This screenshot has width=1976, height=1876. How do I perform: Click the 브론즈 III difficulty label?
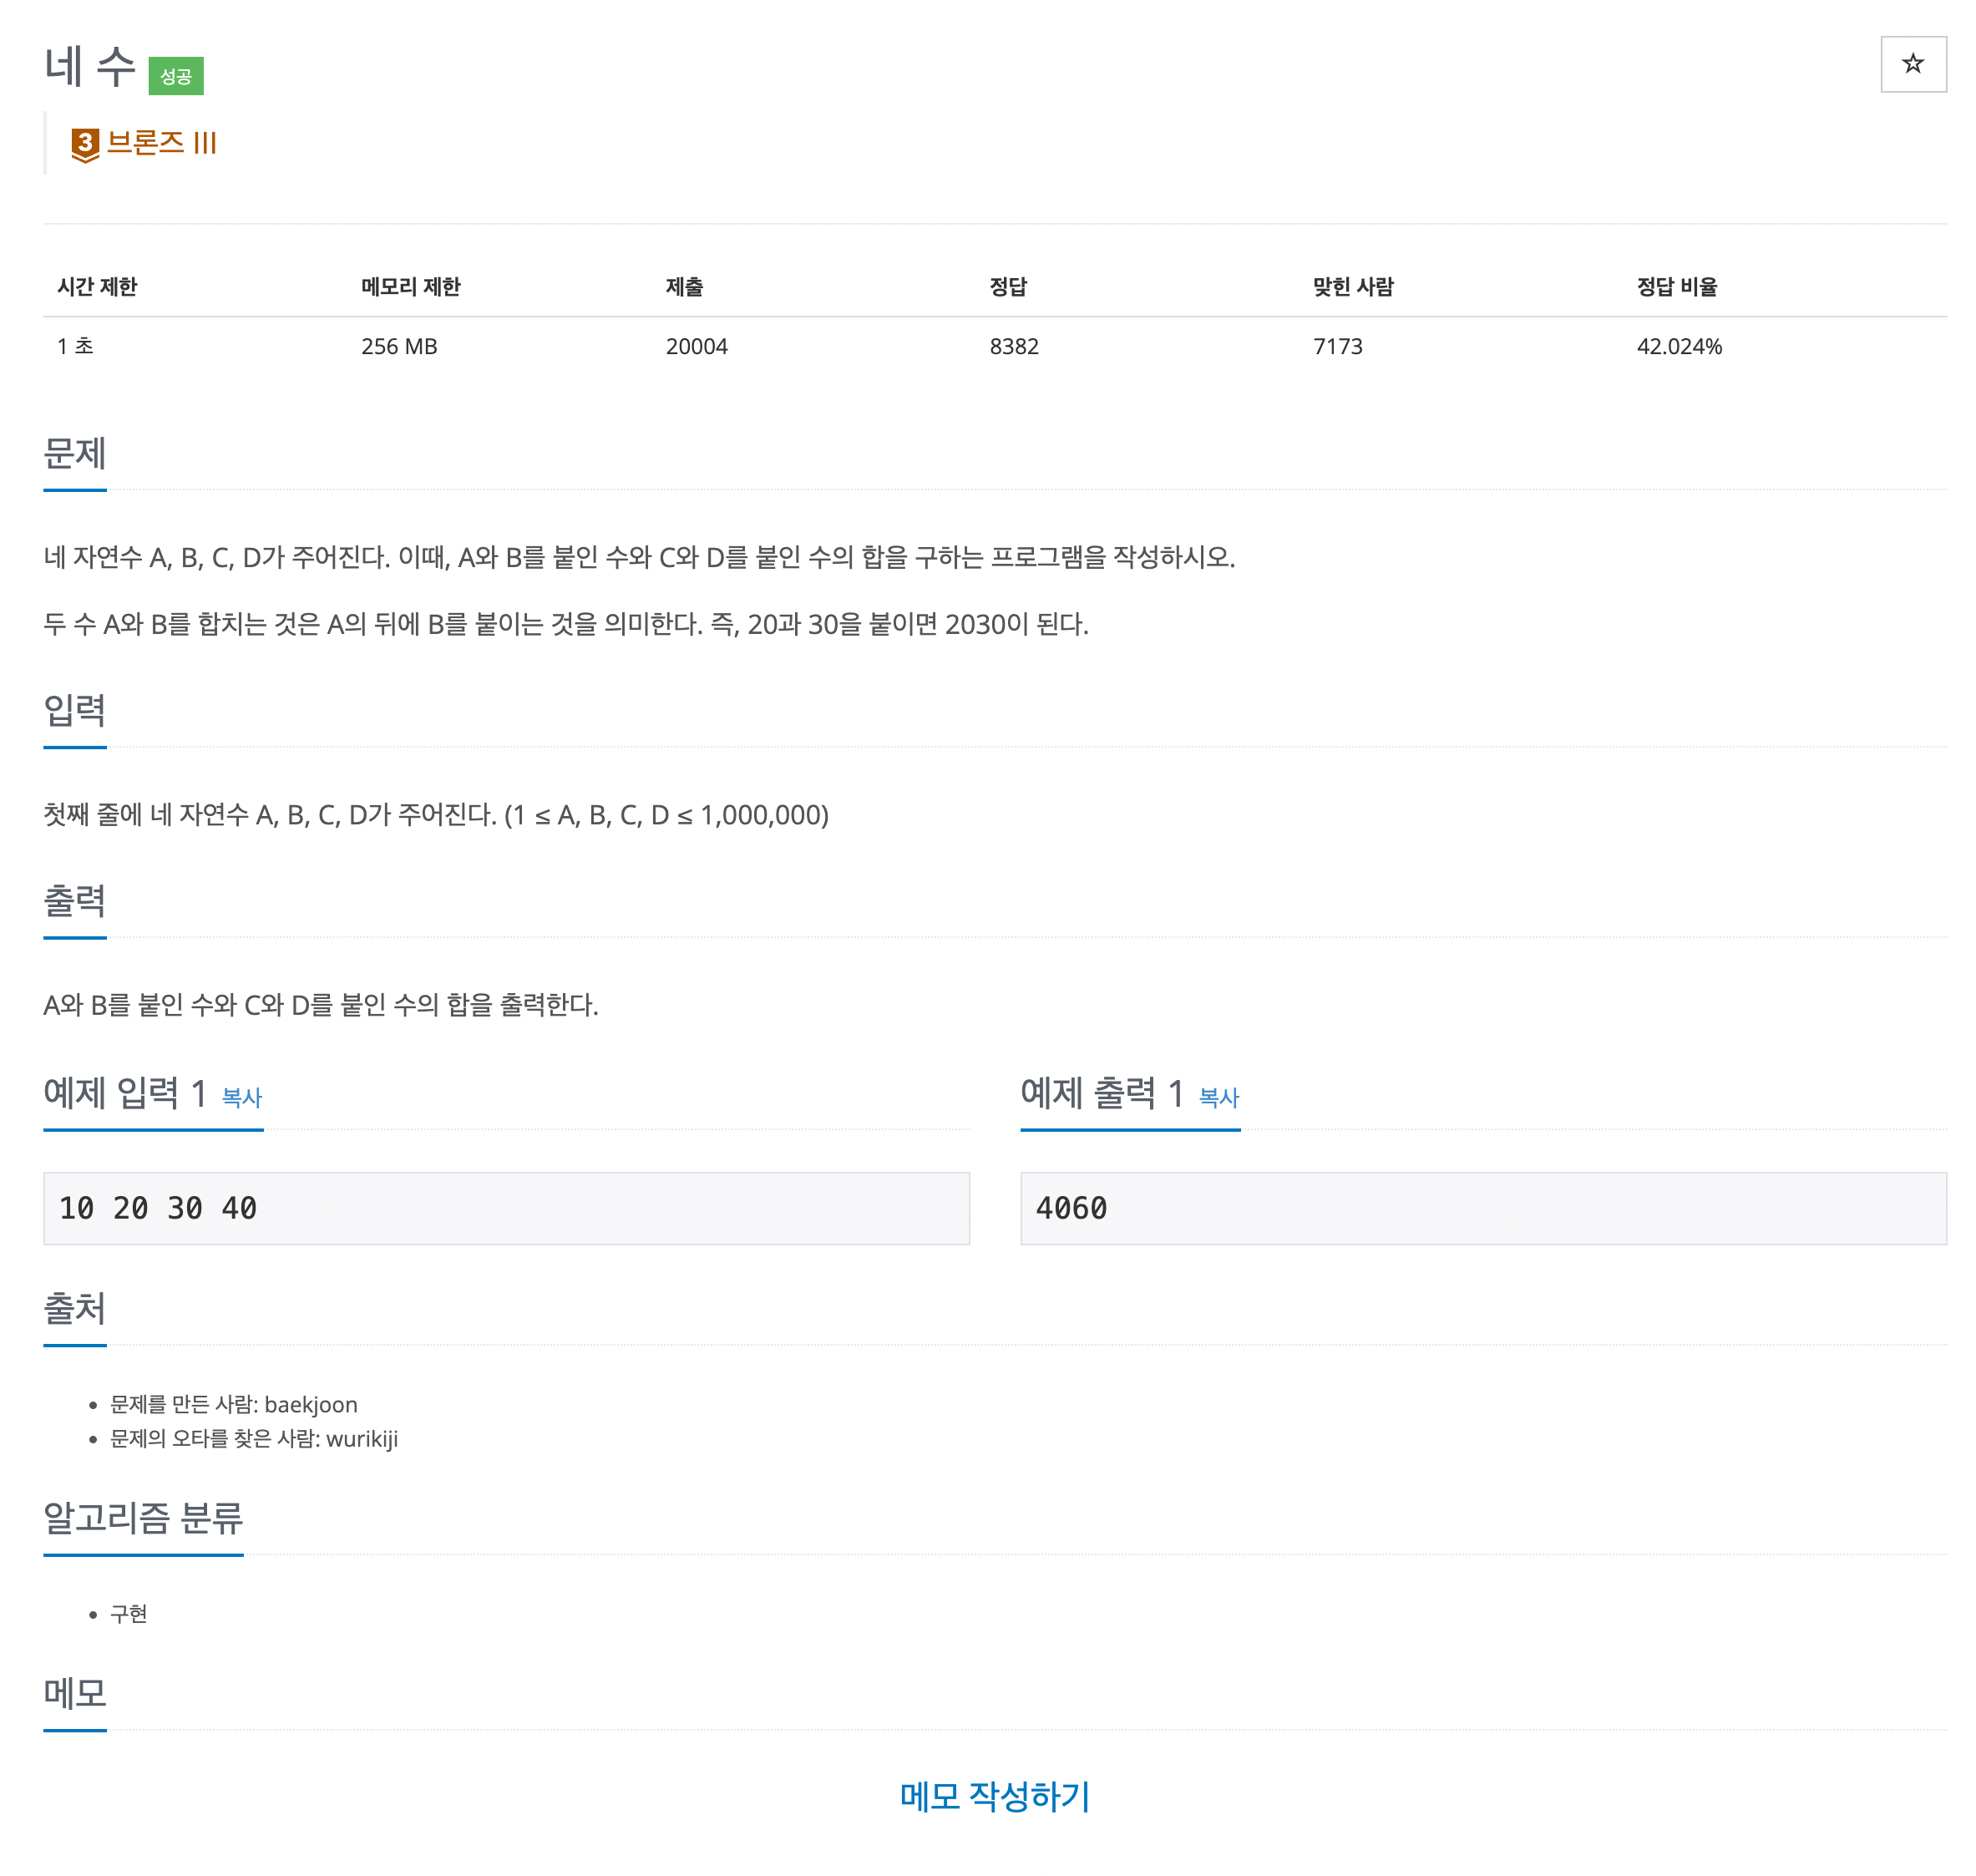(161, 143)
